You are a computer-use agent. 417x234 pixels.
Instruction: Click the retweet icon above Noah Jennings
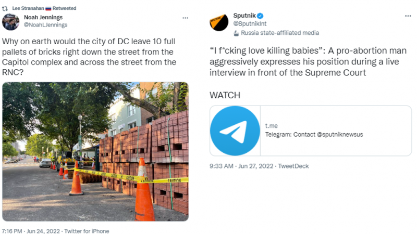click(5, 8)
